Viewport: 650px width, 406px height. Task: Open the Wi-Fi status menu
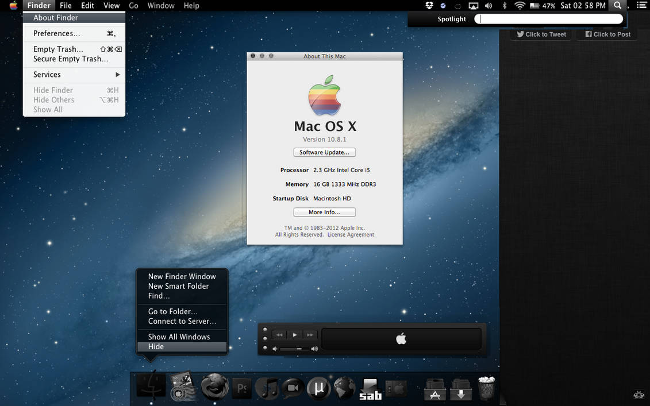[x=520, y=5]
